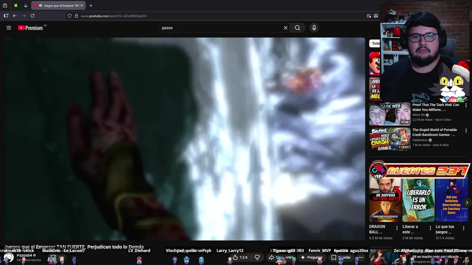Screen dimensions: 472x265
Task: Open the Dark Web 27:48 thumbnail
Action: [390, 114]
